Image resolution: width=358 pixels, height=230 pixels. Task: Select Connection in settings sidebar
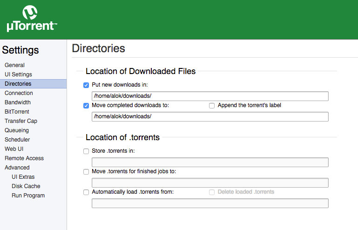pyautogui.click(x=19, y=93)
